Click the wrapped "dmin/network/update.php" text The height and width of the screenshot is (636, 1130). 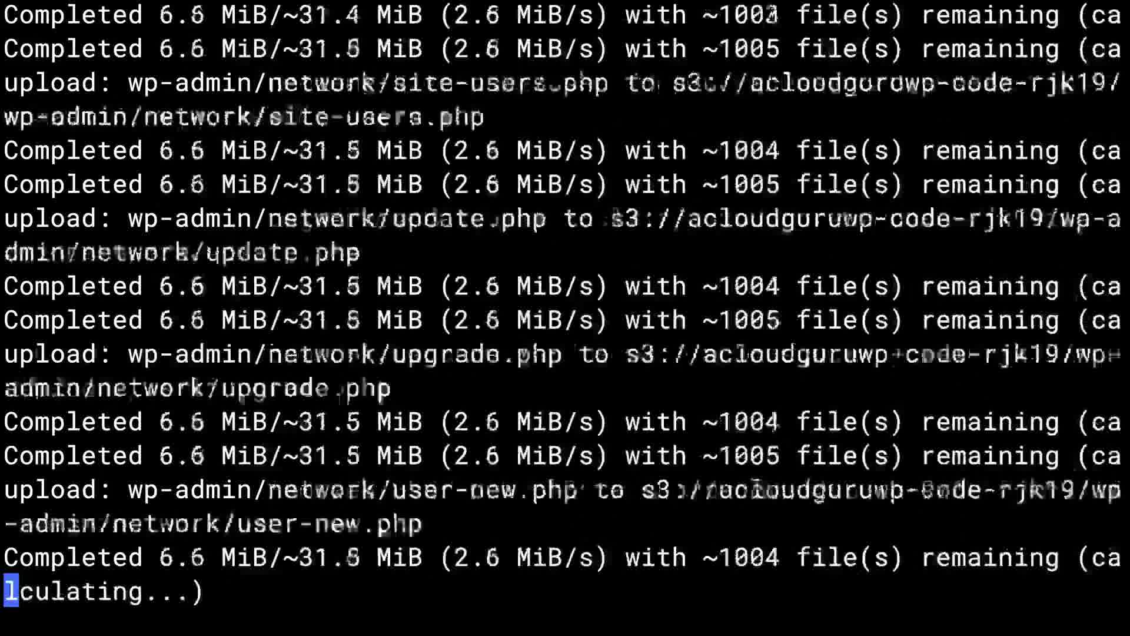coord(182,253)
